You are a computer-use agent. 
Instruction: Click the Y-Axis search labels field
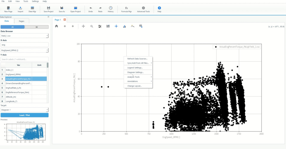tap(24, 59)
